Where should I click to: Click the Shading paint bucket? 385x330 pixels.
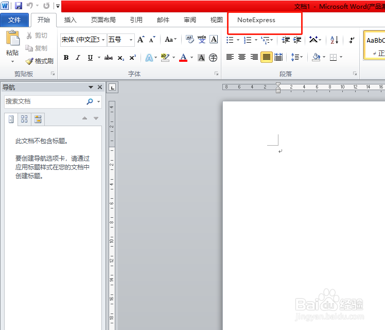(x=316, y=57)
